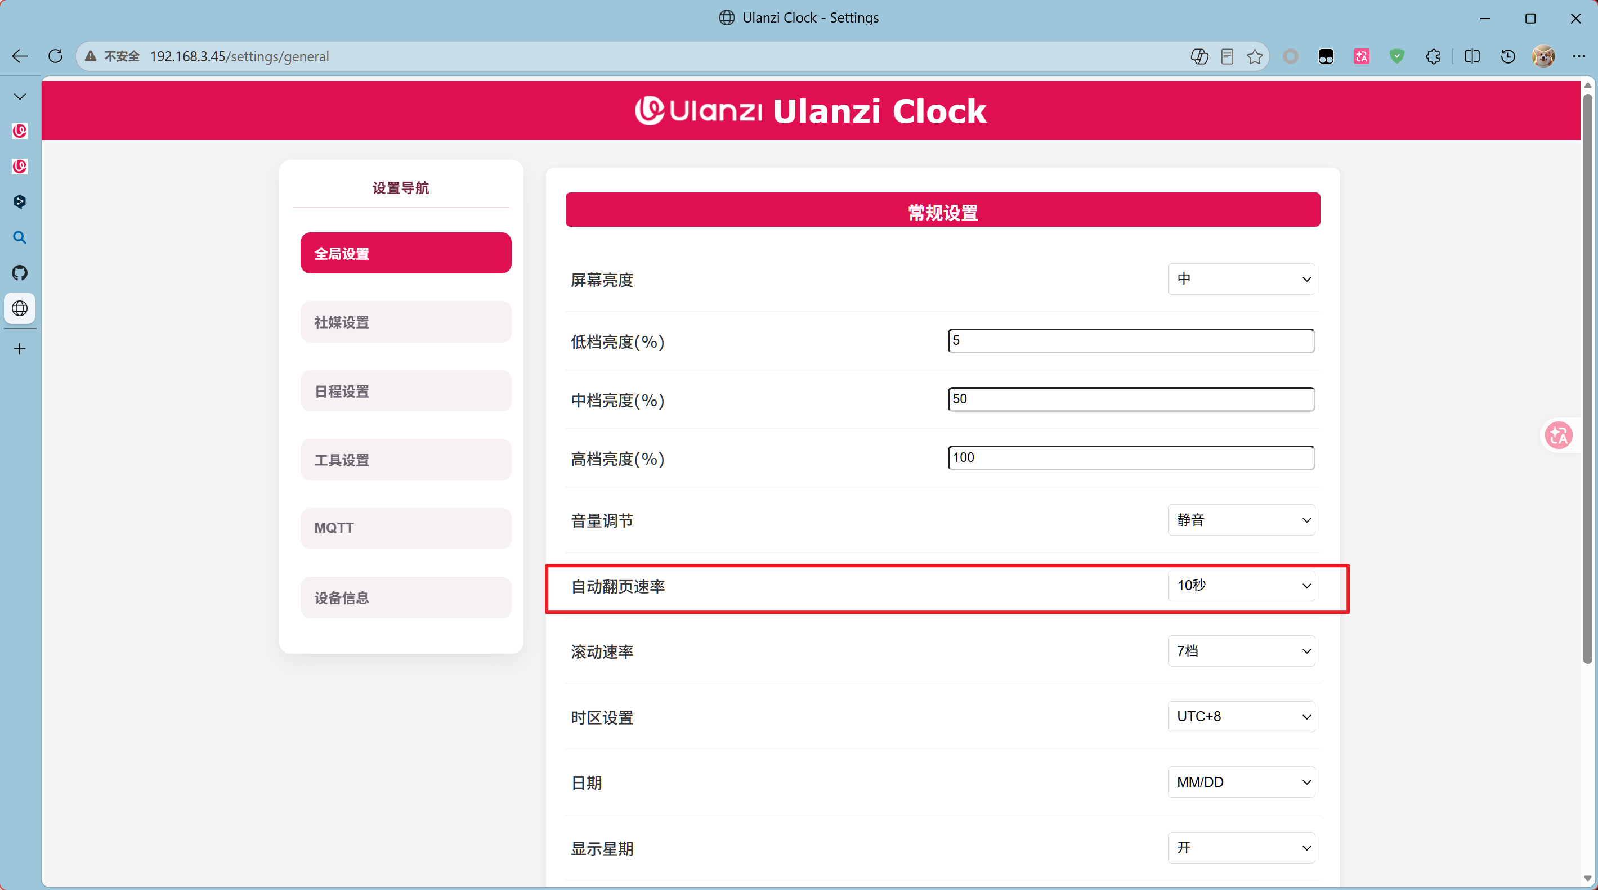Viewport: 1598px width, 890px height.
Task: Switch to the first Ulanzi vertical tab
Action: (x=20, y=131)
